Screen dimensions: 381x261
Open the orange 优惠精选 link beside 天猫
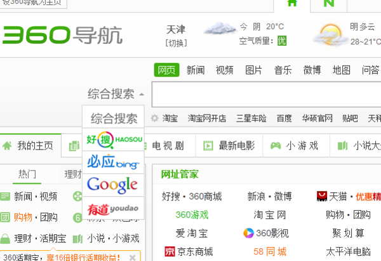[368, 197]
